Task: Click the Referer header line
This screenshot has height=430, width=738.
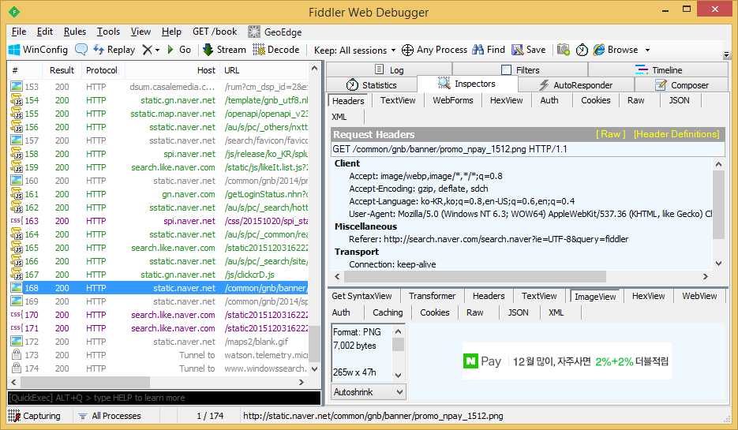Action: tap(489, 239)
